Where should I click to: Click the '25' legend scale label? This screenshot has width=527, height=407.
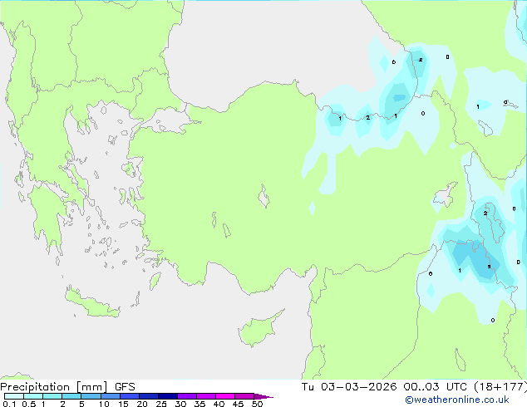[161, 404]
